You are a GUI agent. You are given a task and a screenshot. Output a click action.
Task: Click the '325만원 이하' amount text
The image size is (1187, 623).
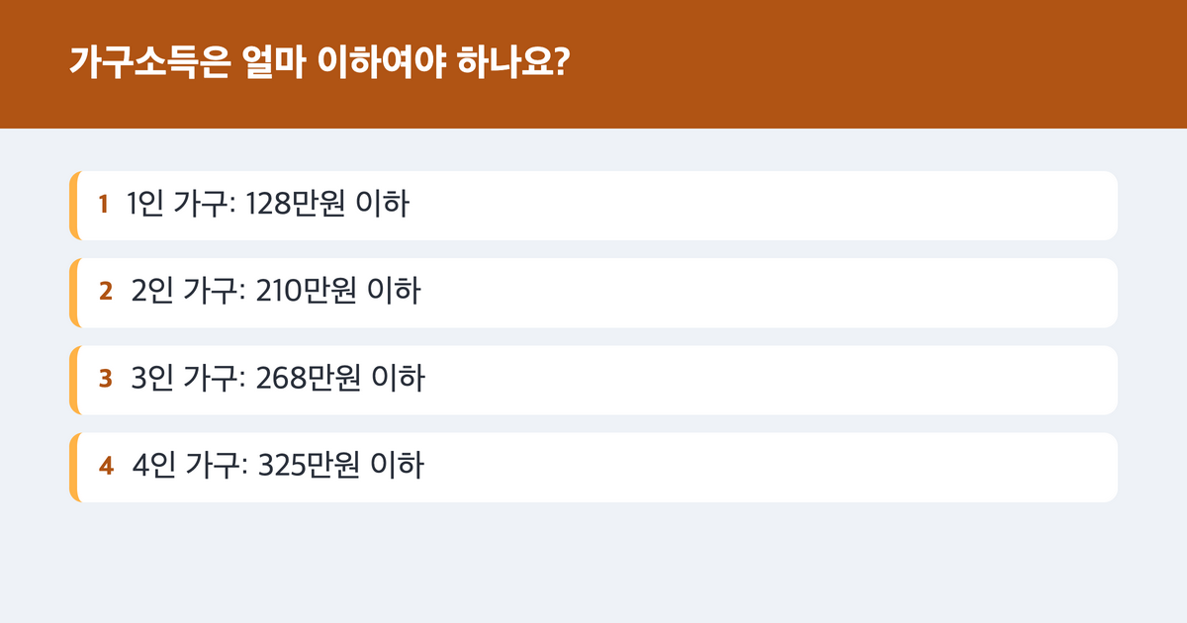coord(340,467)
